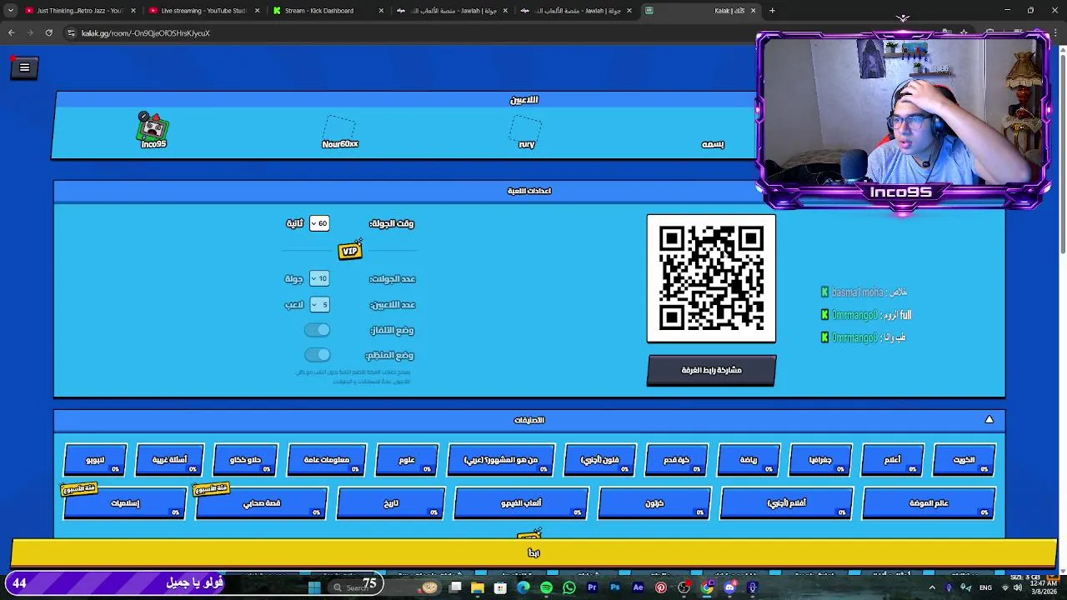Screen dimensions: 1067x600
Task: Select the Kalak browser tab
Action: click(700, 11)
